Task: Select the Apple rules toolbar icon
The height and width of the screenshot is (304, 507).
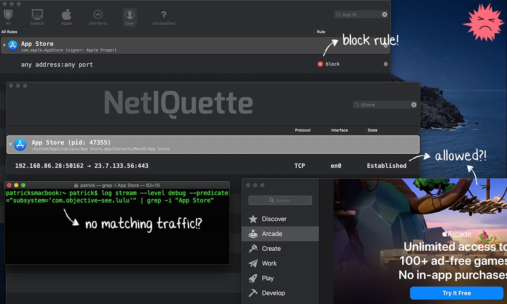Action: tap(67, 17)
